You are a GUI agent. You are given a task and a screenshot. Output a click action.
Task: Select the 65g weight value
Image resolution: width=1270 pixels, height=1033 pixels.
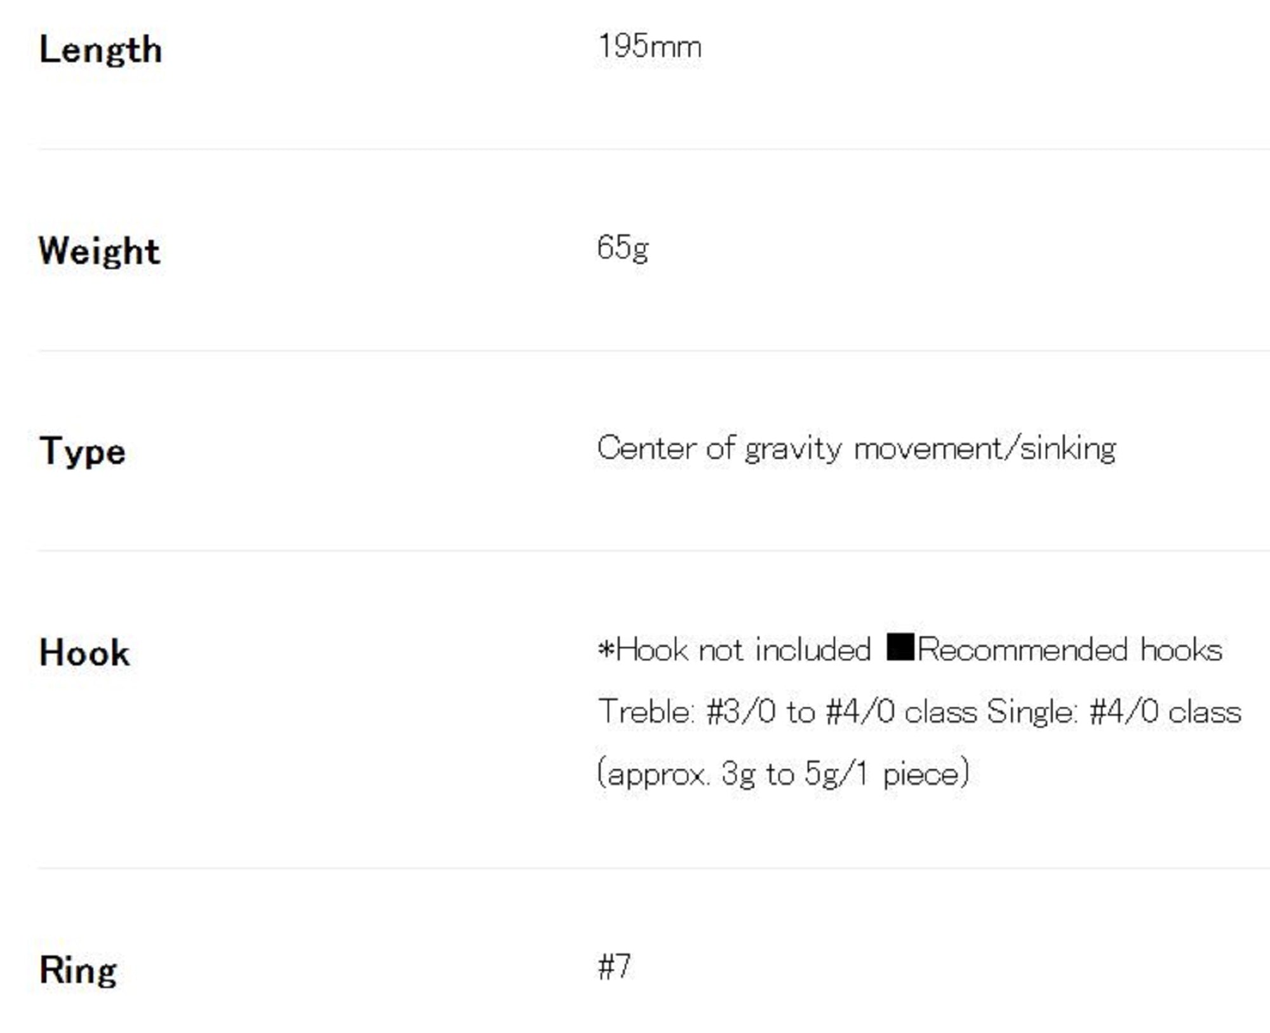tap(622, 248)
